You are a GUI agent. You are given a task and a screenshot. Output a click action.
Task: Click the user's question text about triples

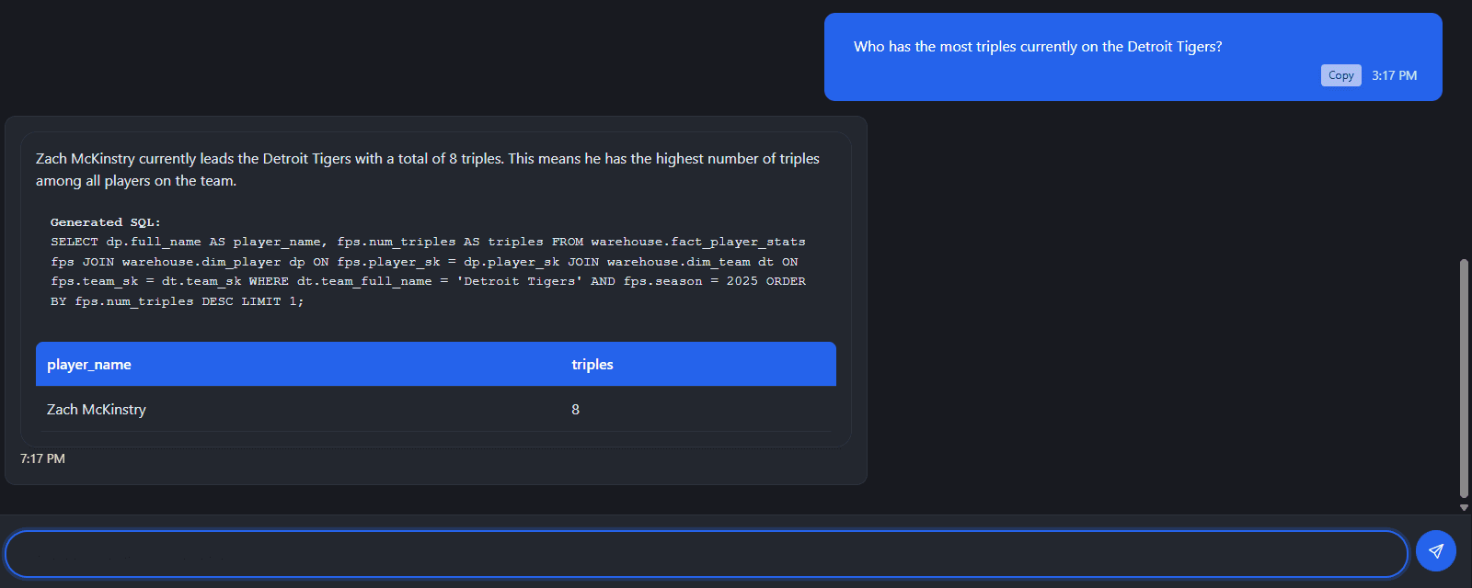coord(1037,47)
